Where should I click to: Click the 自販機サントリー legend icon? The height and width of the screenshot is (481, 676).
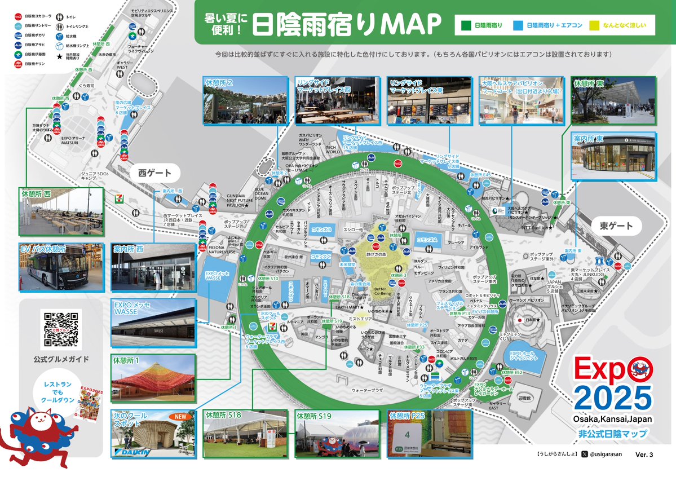pyautogui.click(x=18, y=27)
